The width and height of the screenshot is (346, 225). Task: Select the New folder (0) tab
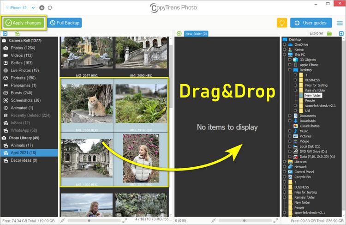click(196, 34)
